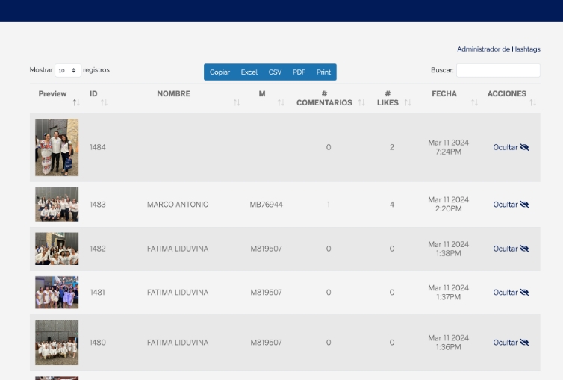Open Administrador de Hashtags link

coord(498,49)
